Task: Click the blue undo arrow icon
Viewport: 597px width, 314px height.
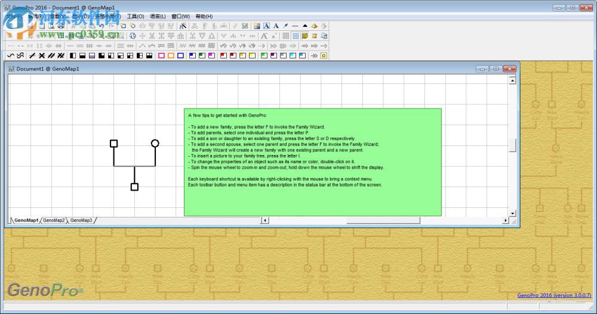Action: tap(101, 26)
